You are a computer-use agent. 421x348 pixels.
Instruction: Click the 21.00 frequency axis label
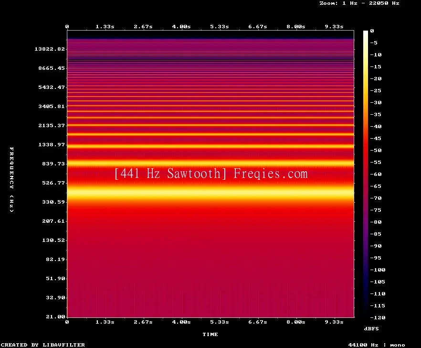[x=55, y=316]
